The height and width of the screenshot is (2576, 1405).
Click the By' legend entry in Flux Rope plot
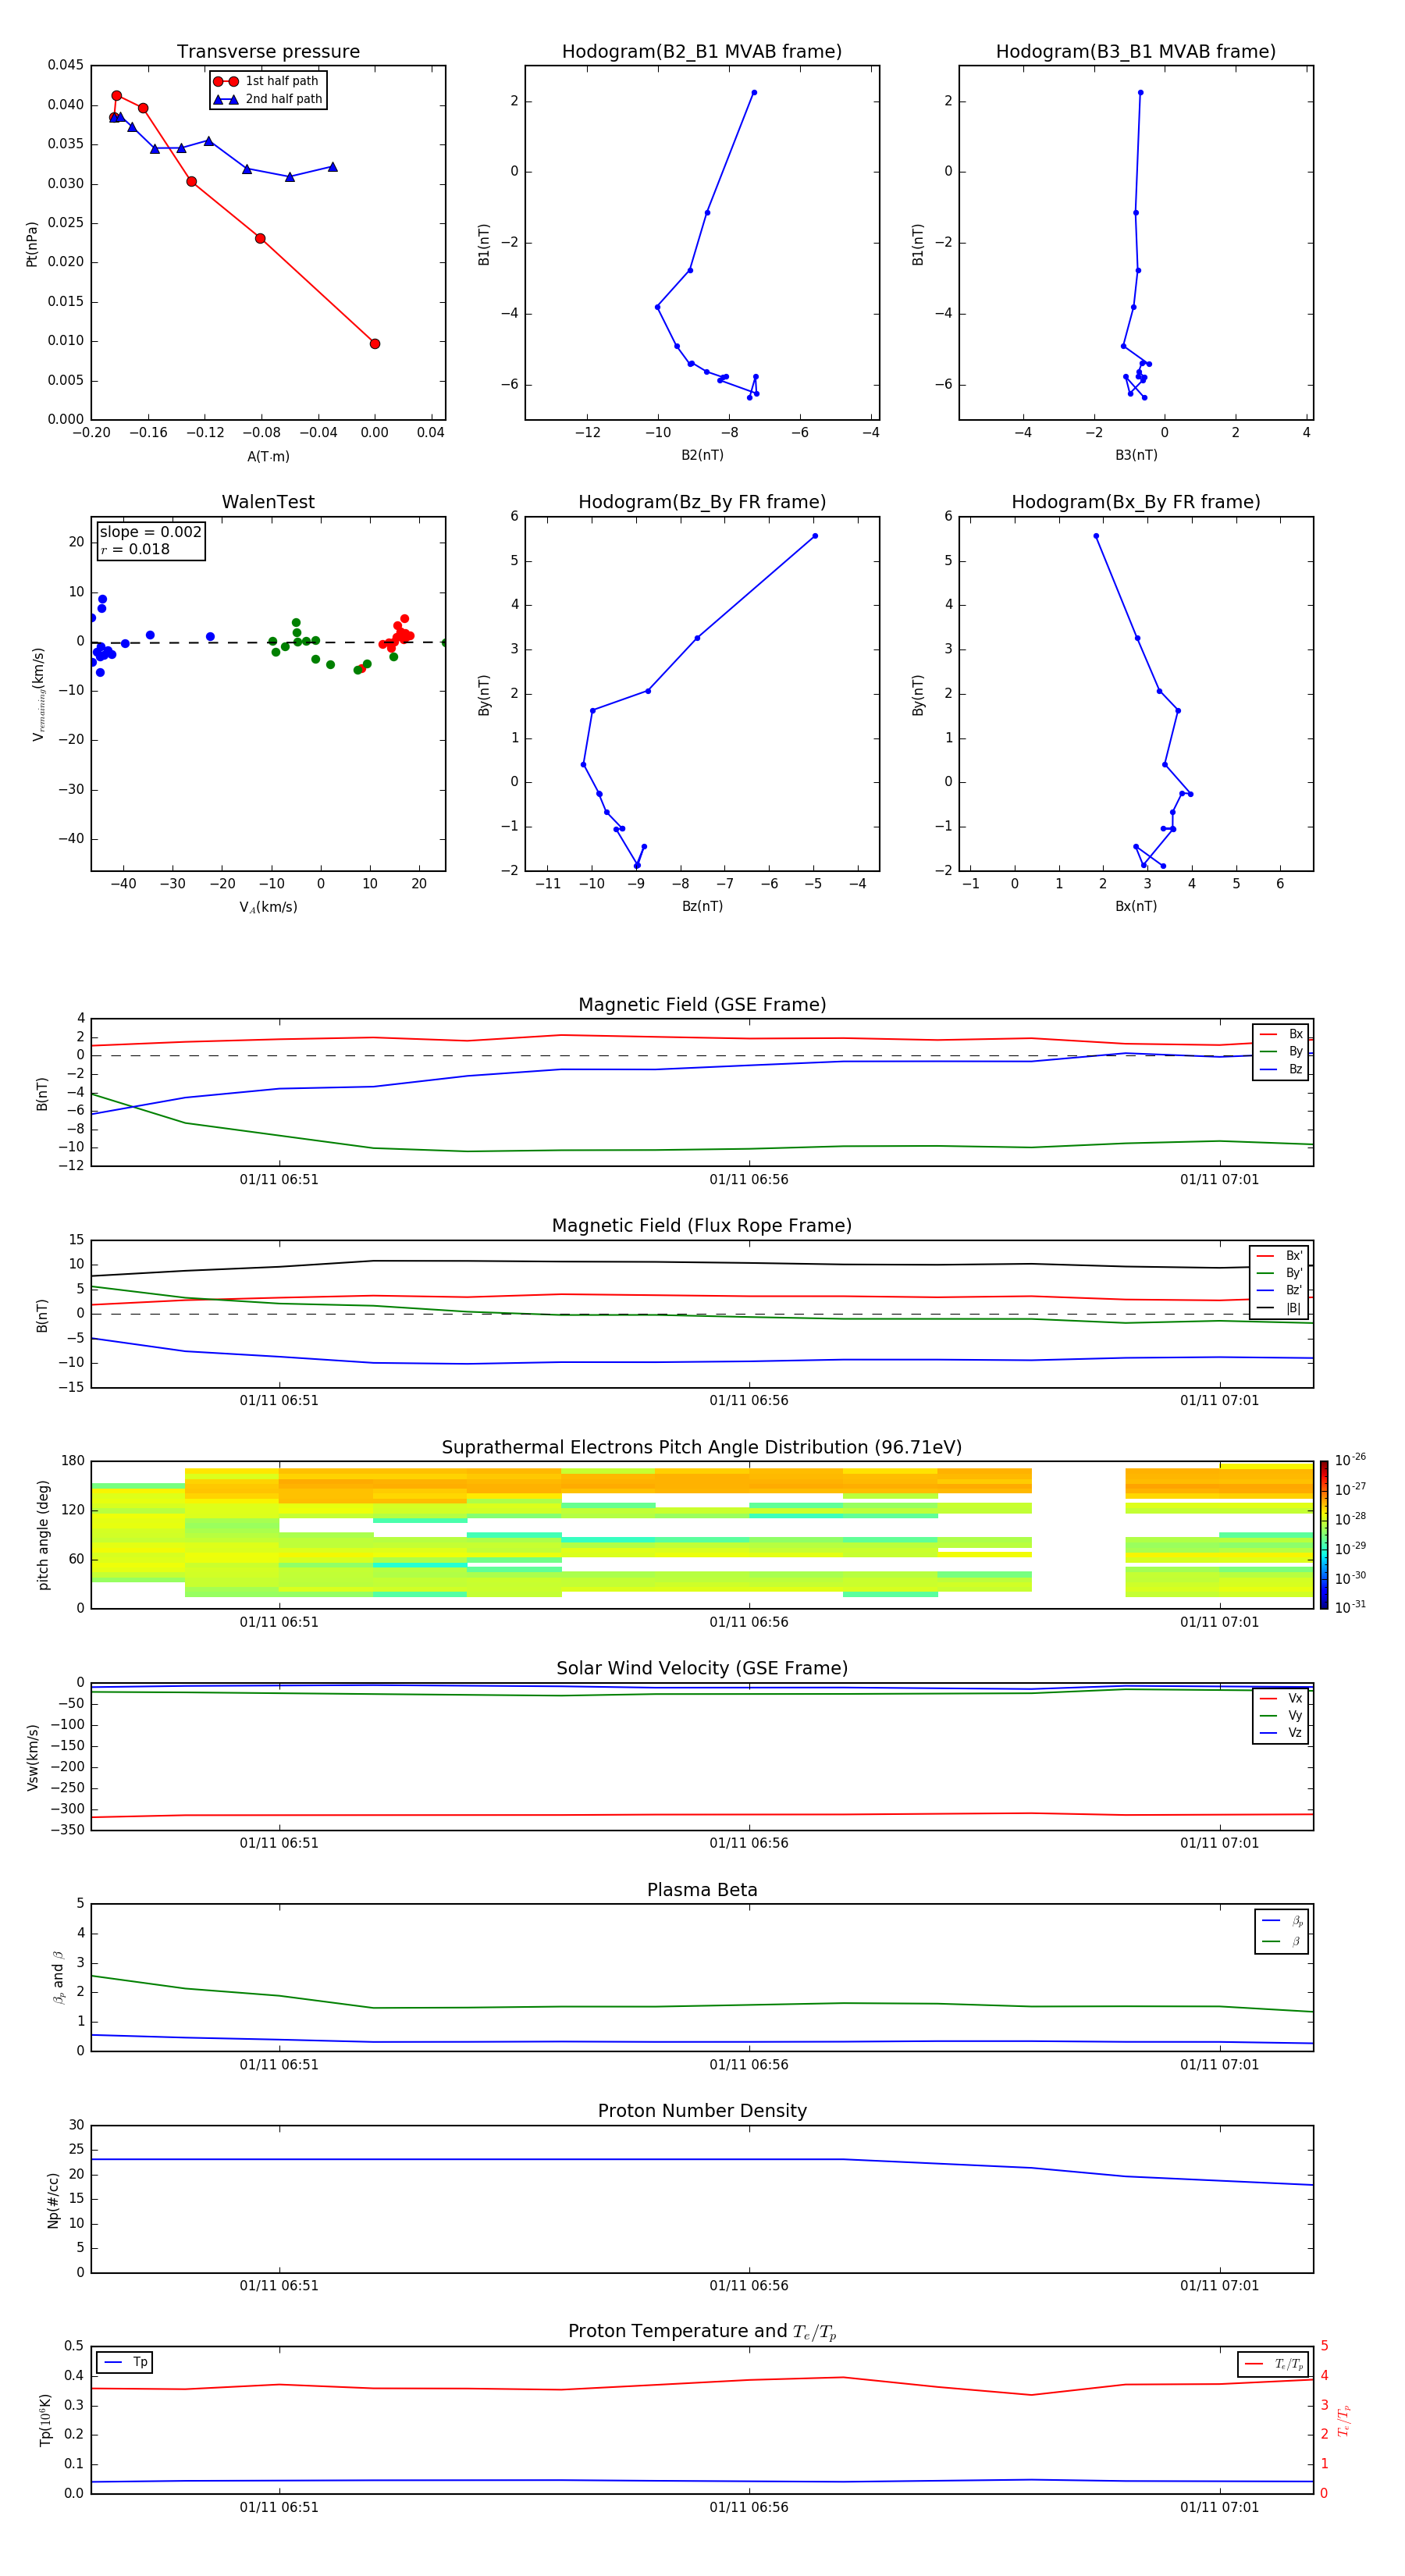tap(1280, 1273)
